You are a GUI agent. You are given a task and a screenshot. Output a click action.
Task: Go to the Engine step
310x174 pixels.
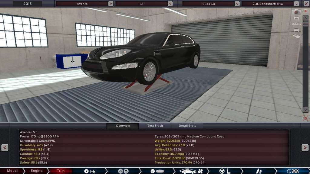[x=36, y=171]
